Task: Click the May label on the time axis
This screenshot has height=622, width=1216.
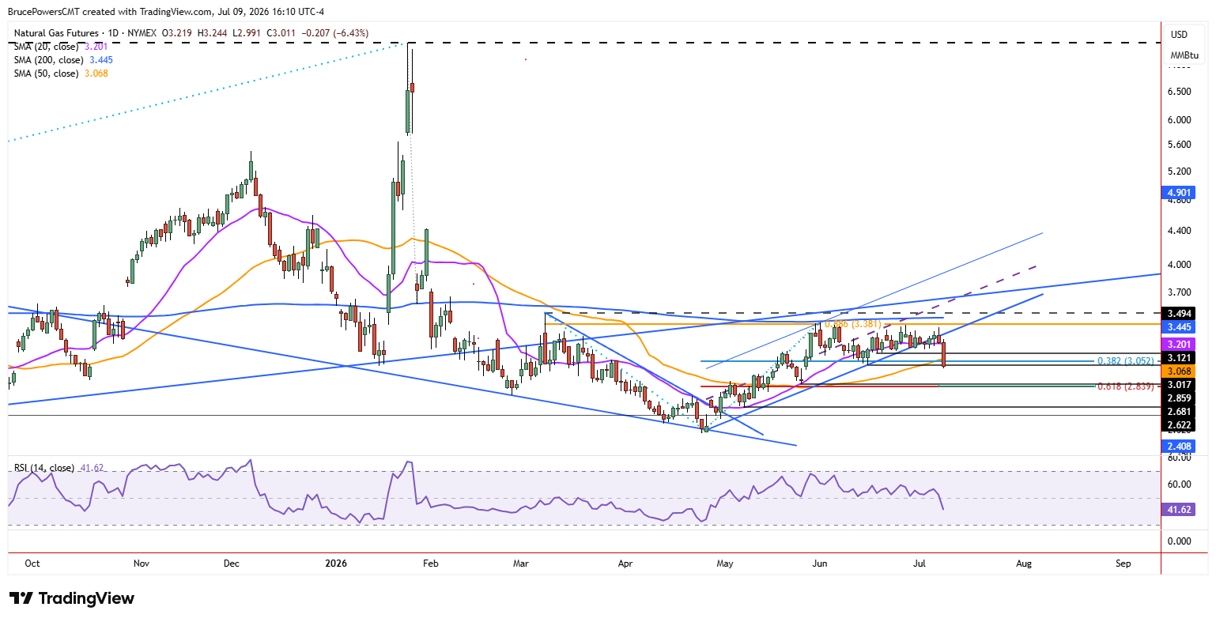Action: click(725, 564)
